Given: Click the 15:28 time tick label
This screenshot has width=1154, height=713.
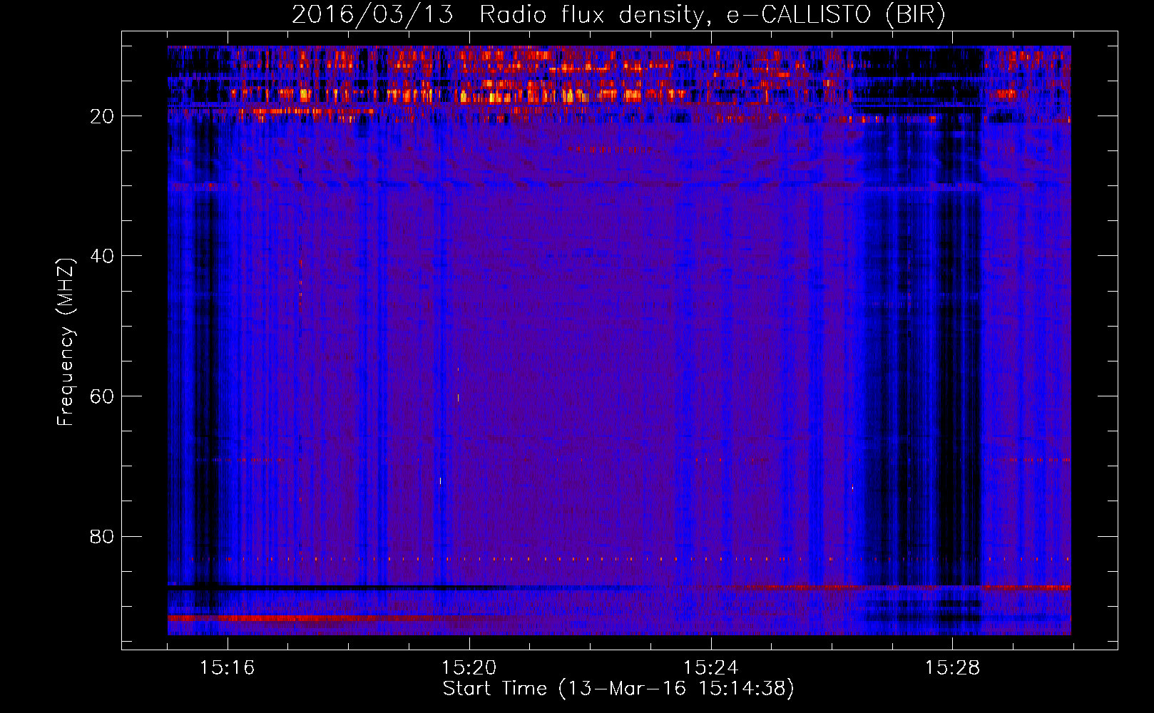Looking at the screenshot, I should (x=952, y=668).
